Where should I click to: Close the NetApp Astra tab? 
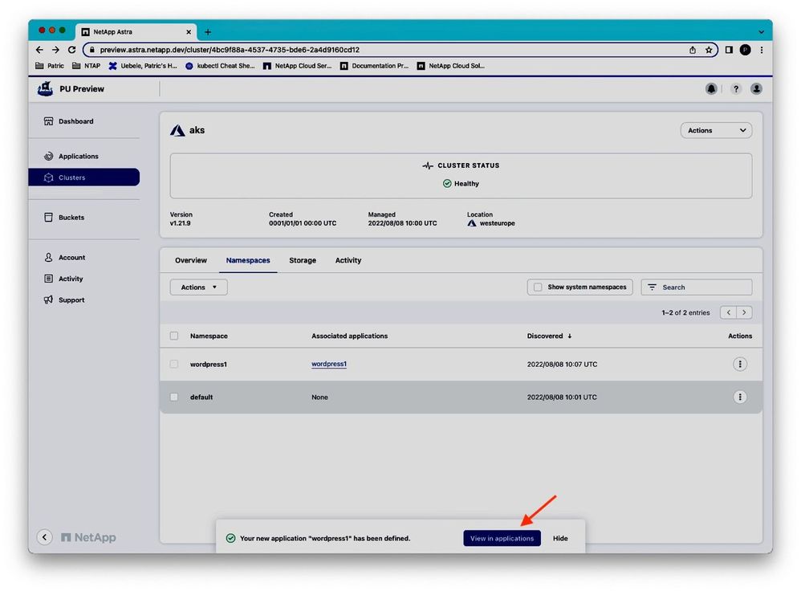(x=189, y=31)
